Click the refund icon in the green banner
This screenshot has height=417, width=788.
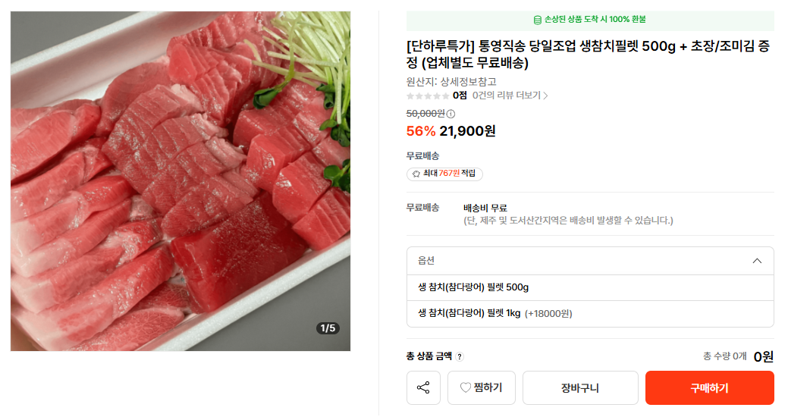pyautogui.click(x=537, y=20)
